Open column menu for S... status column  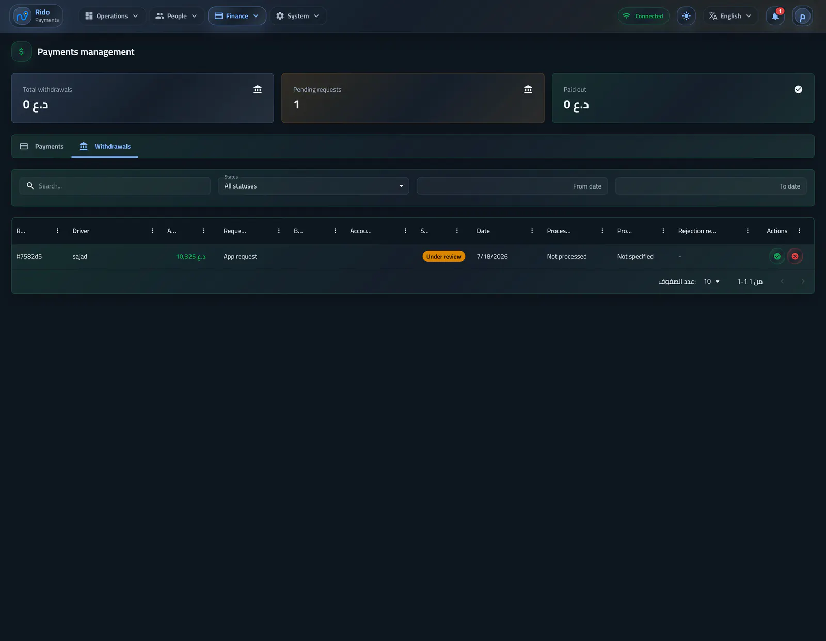[457, 231]
